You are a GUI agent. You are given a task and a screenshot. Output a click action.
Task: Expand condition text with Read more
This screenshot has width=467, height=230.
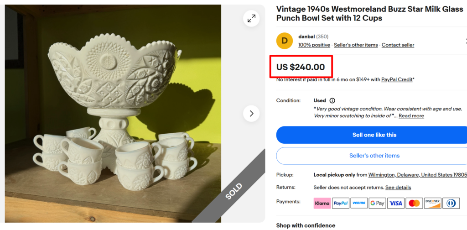pos(411,116)
